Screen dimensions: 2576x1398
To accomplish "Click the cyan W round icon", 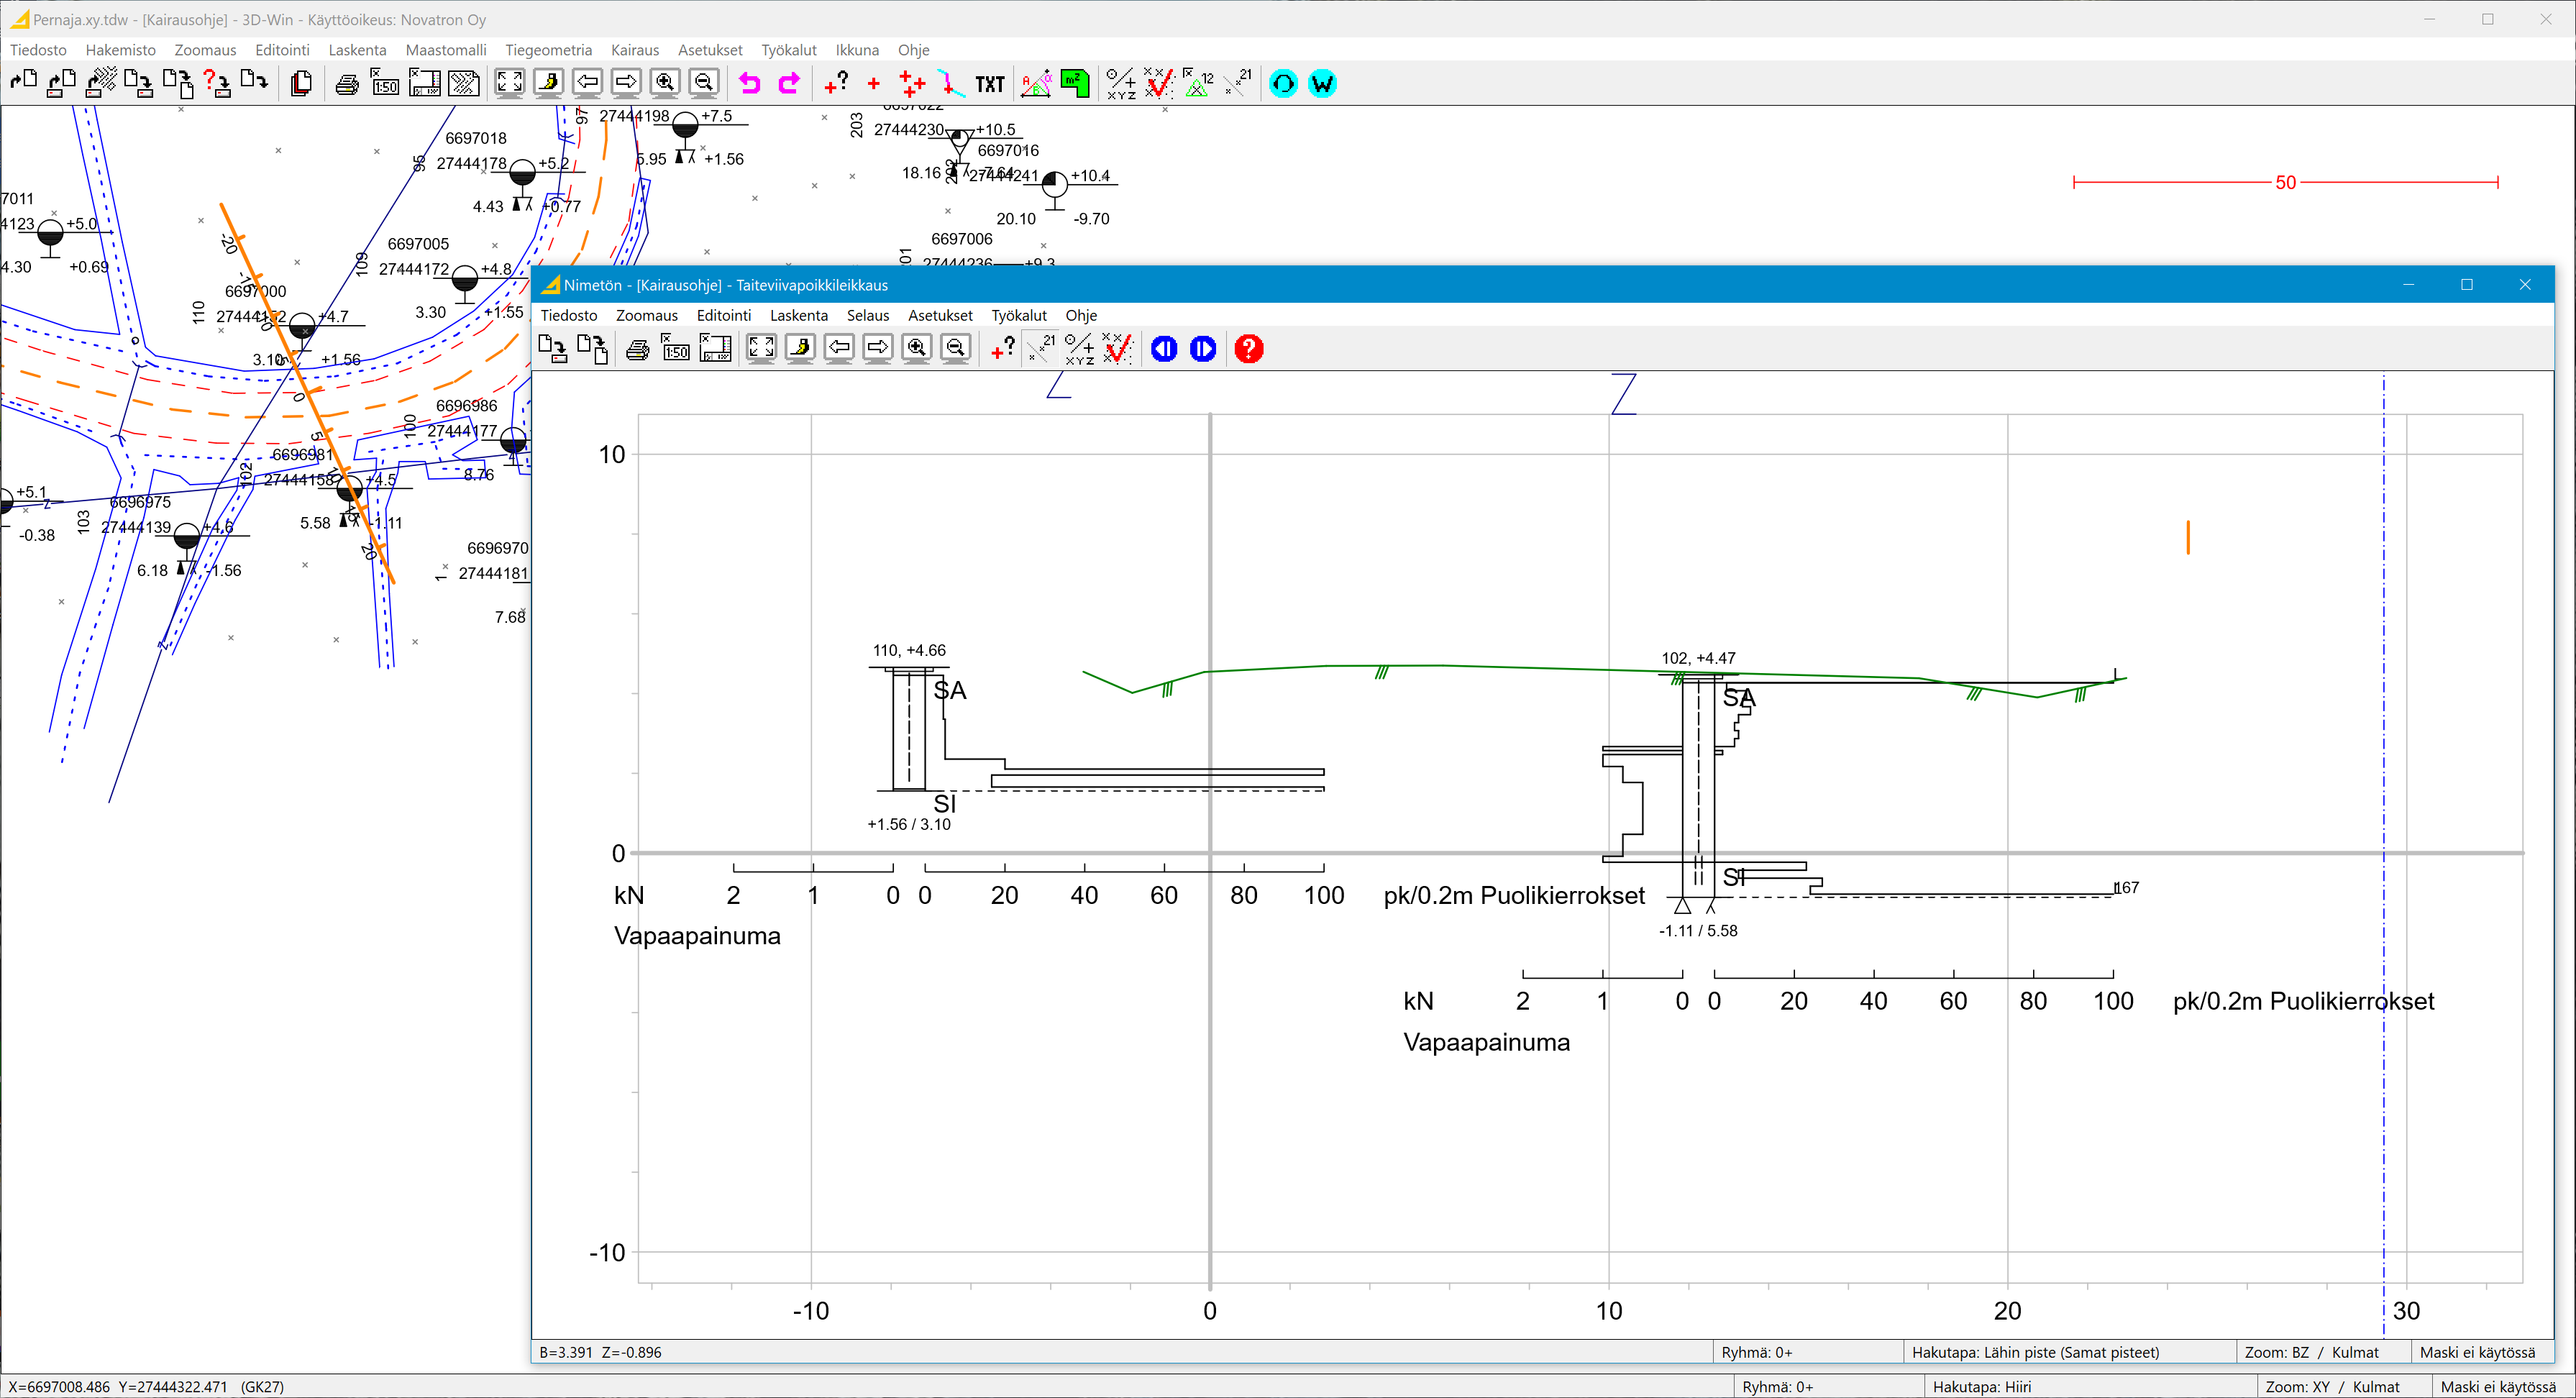I will pos(1322,83).
